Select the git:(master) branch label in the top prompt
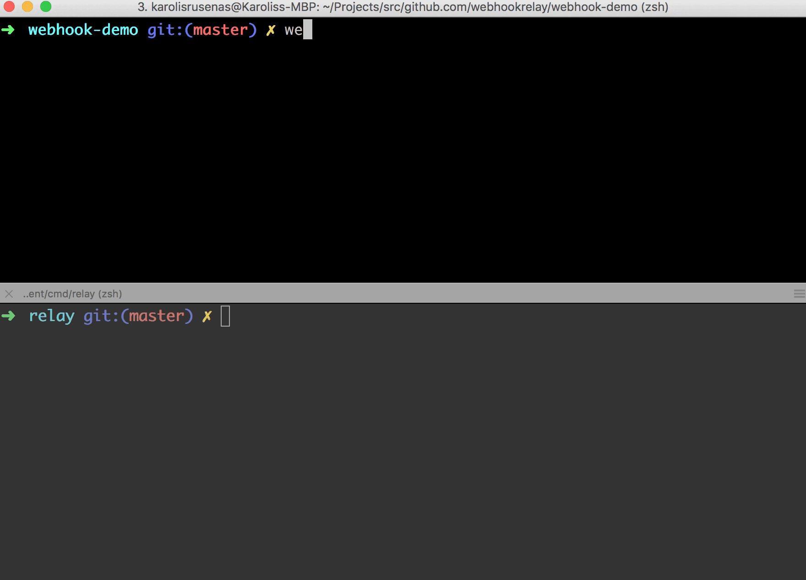This screenshot has width=806, height=580. point(201,29)
